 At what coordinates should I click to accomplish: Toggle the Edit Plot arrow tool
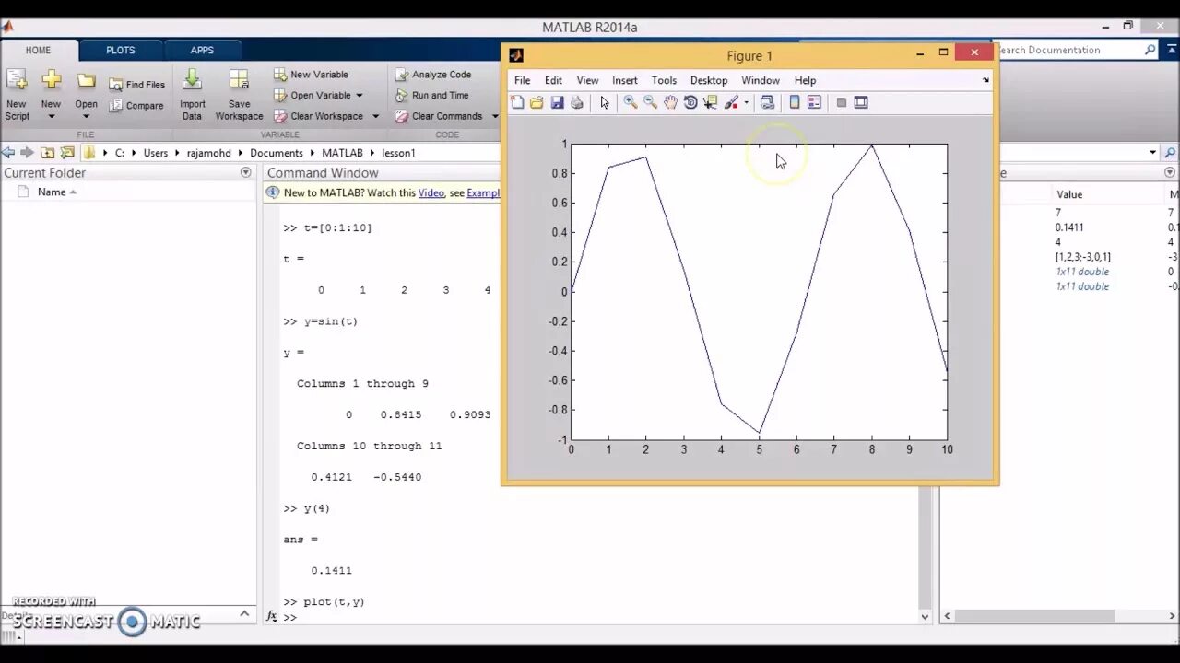(x=605, y=102)
